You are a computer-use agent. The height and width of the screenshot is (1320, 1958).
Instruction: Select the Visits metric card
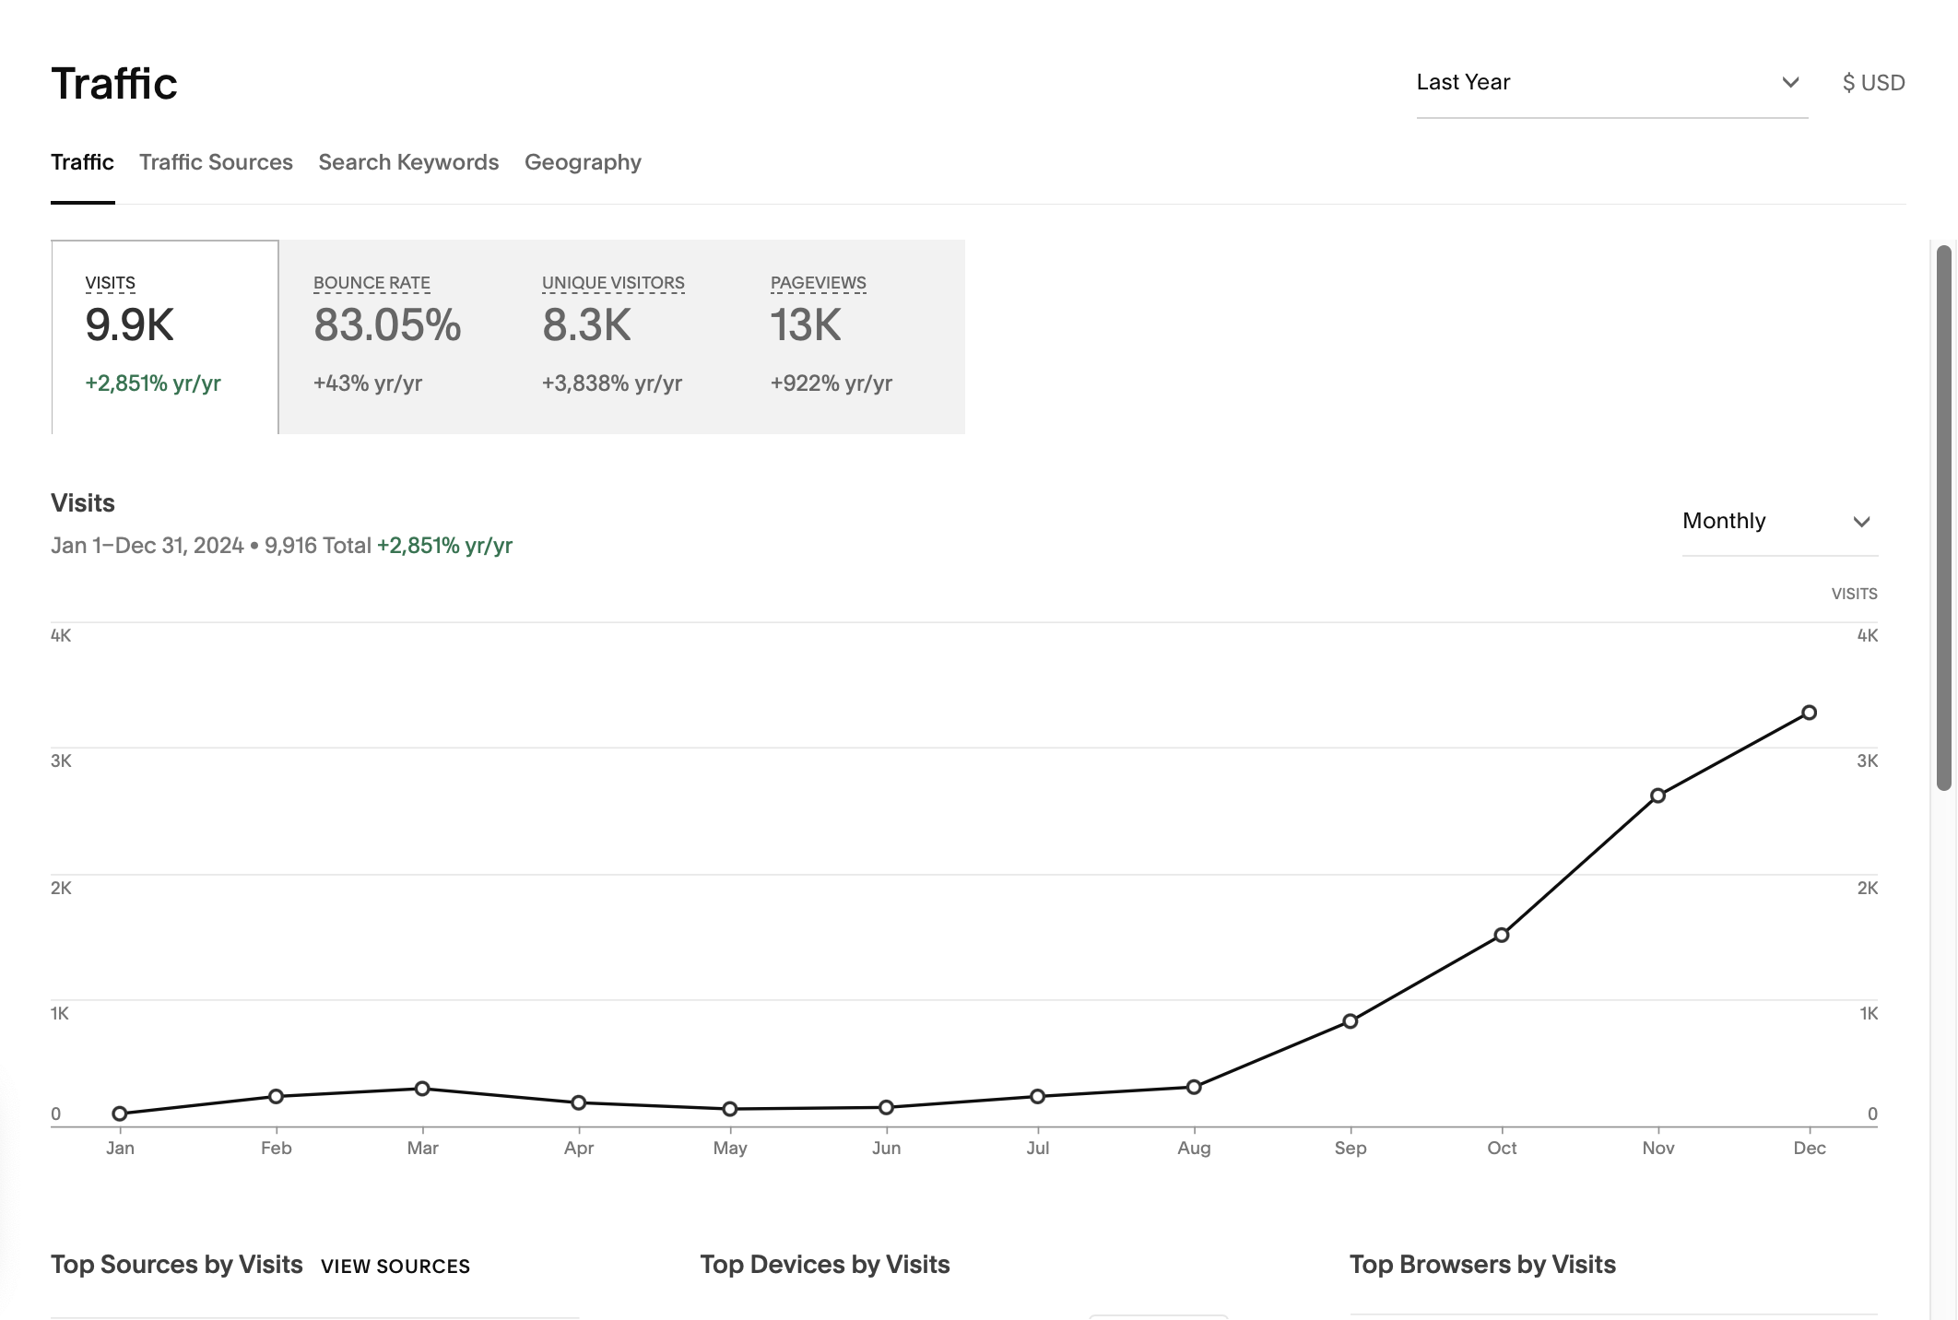point(165,336)
